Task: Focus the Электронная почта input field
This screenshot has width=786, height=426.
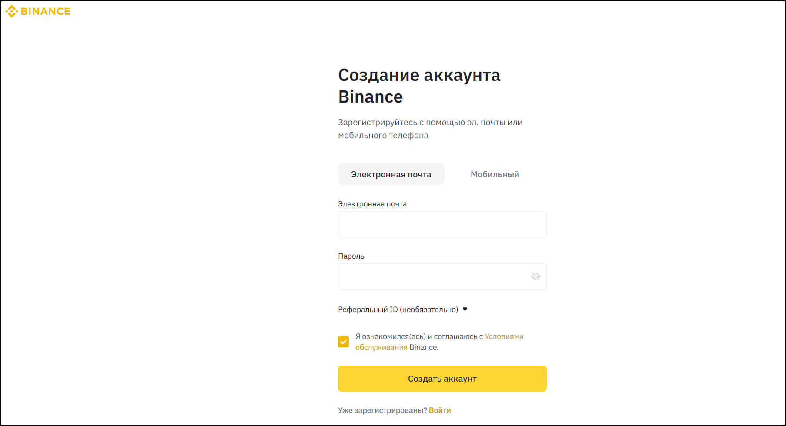Action: (x=442, y=224)
